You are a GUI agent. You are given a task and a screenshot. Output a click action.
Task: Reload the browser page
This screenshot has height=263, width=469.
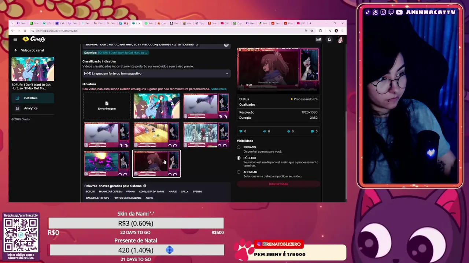(25, 31)
